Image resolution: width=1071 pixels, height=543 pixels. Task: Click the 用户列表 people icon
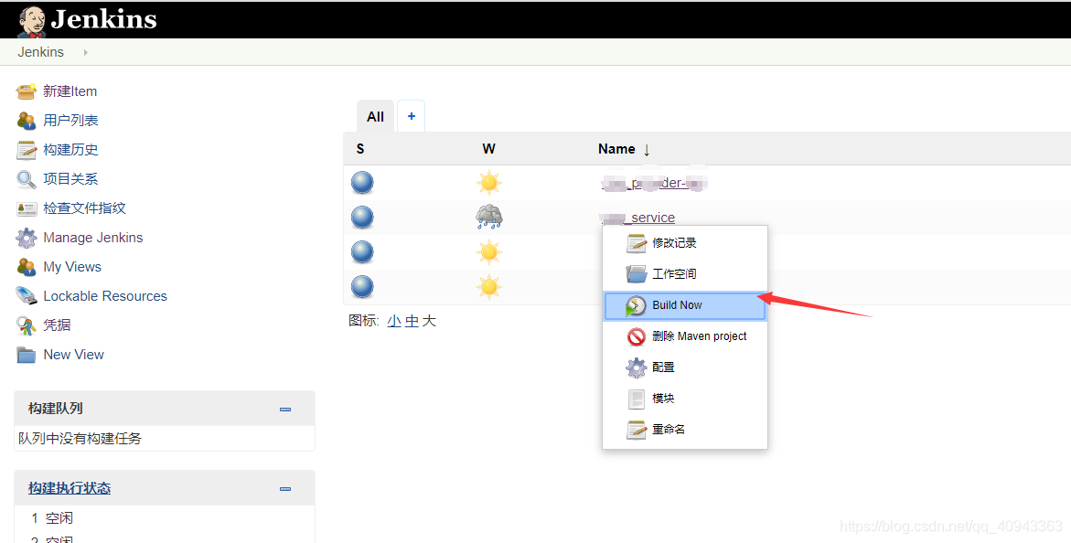tap(26, 121)
